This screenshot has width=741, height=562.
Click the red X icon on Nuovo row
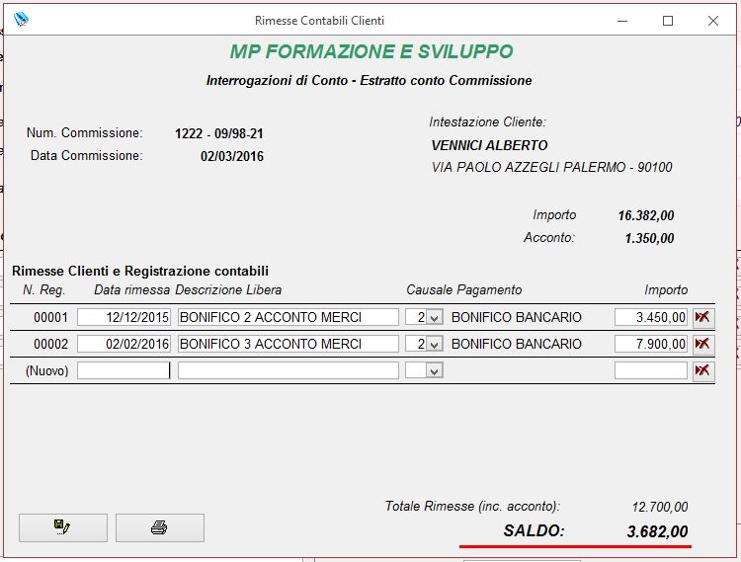pos(703,370)
